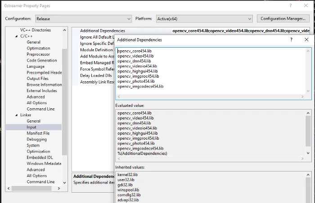The height and width of the screenshot is (203, 315).
Task: Click %(AdditionalDependencies) in Evaluated value
Action: click(x=142, y=154)
